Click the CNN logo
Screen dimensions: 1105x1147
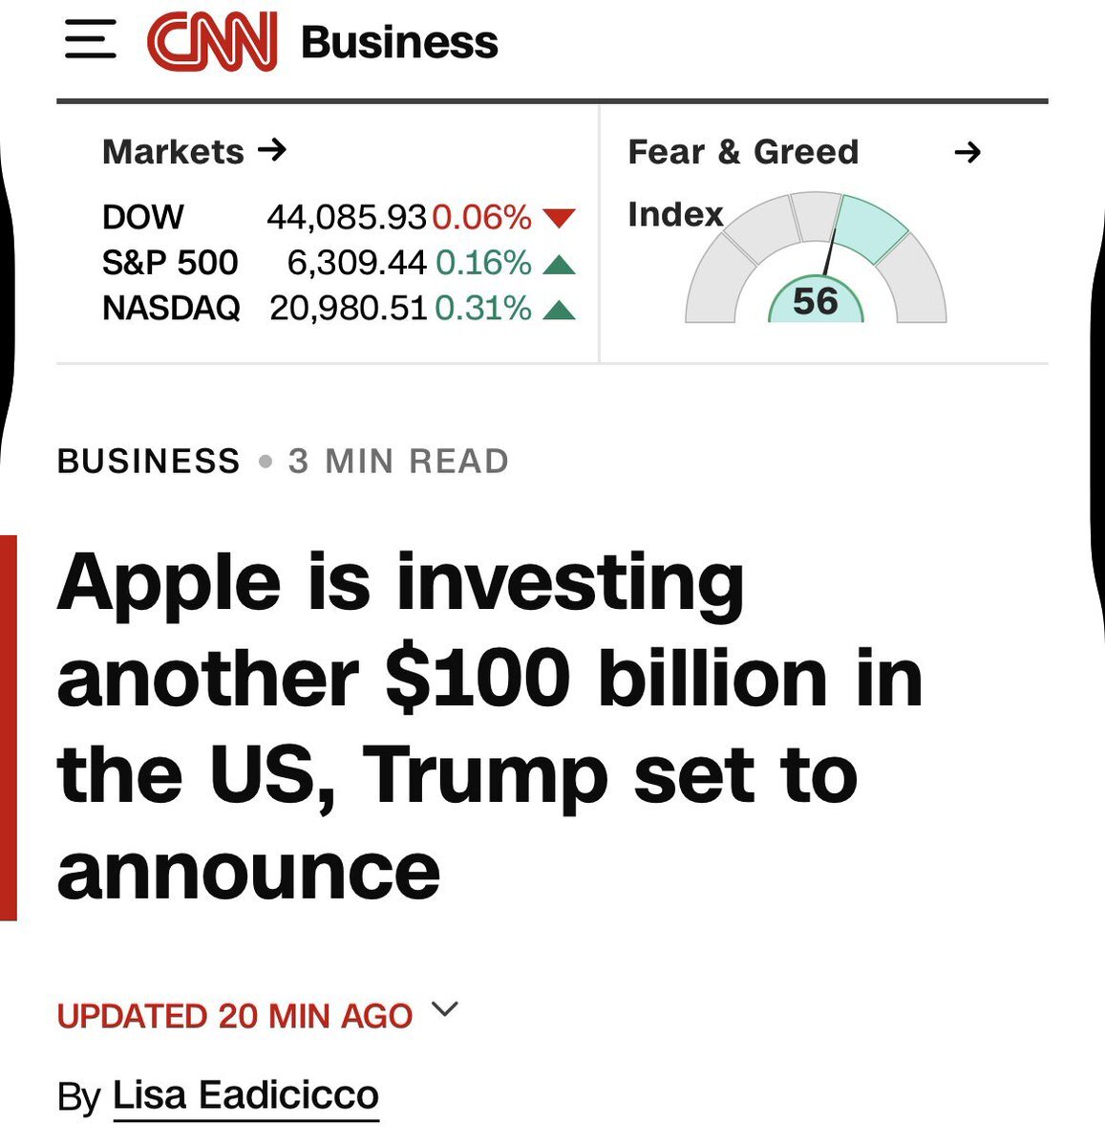212,42
